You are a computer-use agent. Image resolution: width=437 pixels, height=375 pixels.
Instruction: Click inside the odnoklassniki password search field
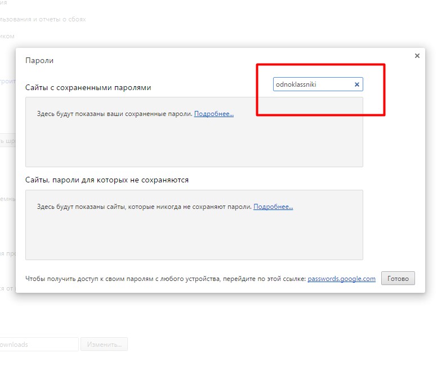click(x=311, y=85)
